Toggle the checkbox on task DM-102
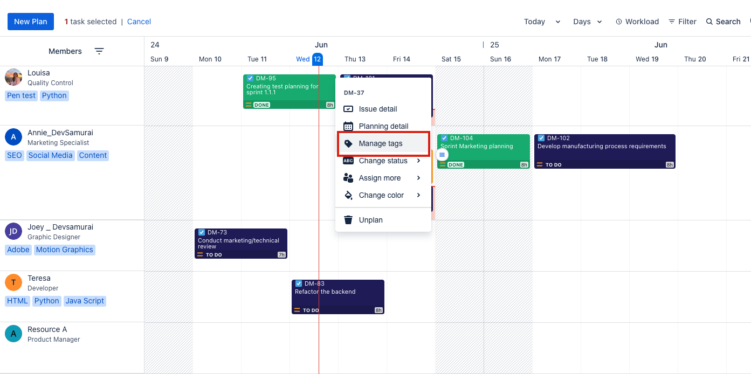Image resolution: width=751 pixels, height=374 pixels. [541, 138]
